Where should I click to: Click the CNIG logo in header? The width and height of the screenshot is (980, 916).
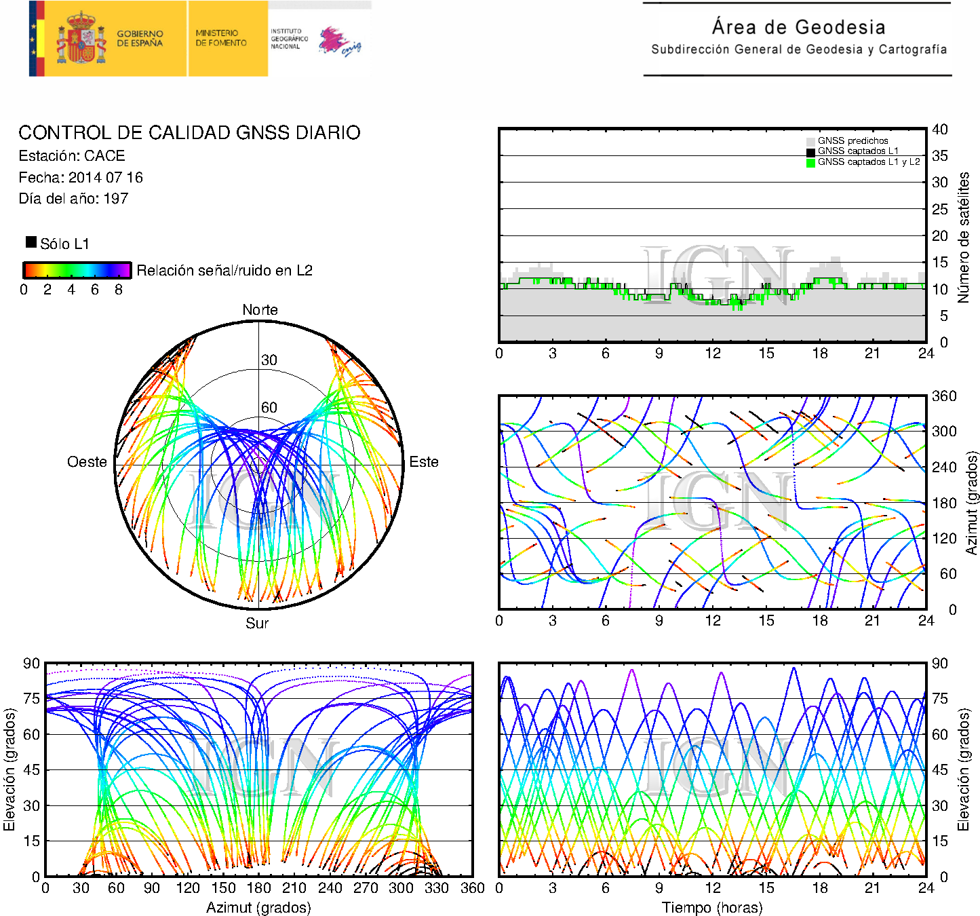coord(340,41)
